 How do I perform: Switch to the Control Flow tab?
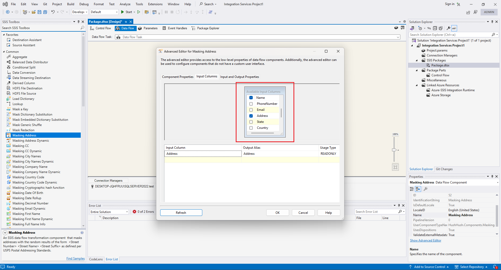point(101,28)
